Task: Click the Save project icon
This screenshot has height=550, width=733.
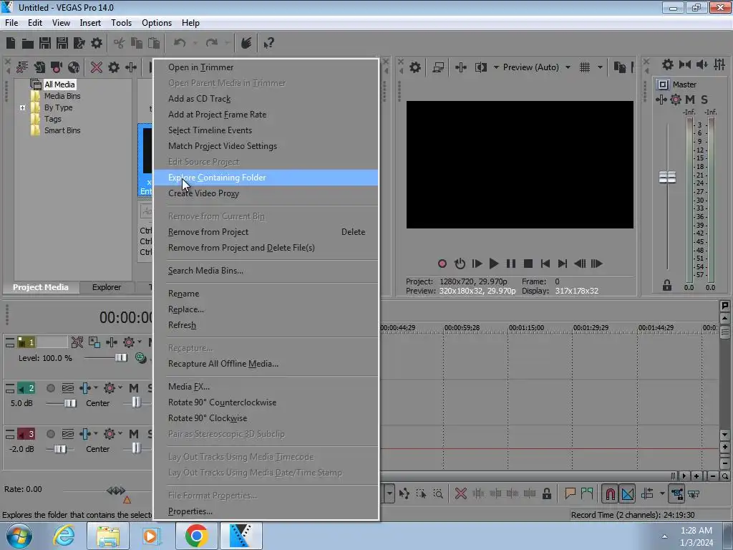Action: tap(45, 43)
